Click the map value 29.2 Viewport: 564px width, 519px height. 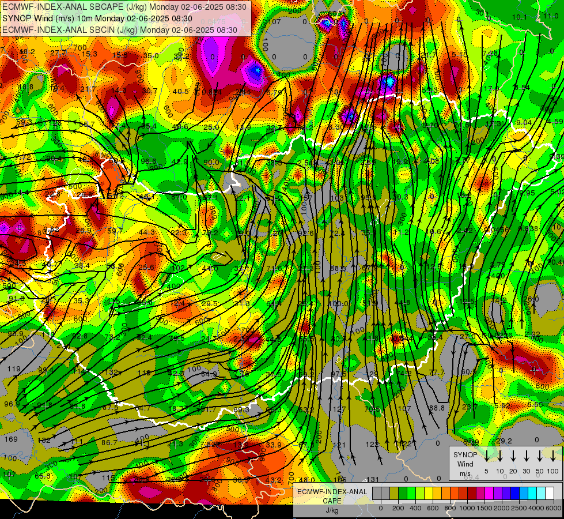[x=504, y=441]
